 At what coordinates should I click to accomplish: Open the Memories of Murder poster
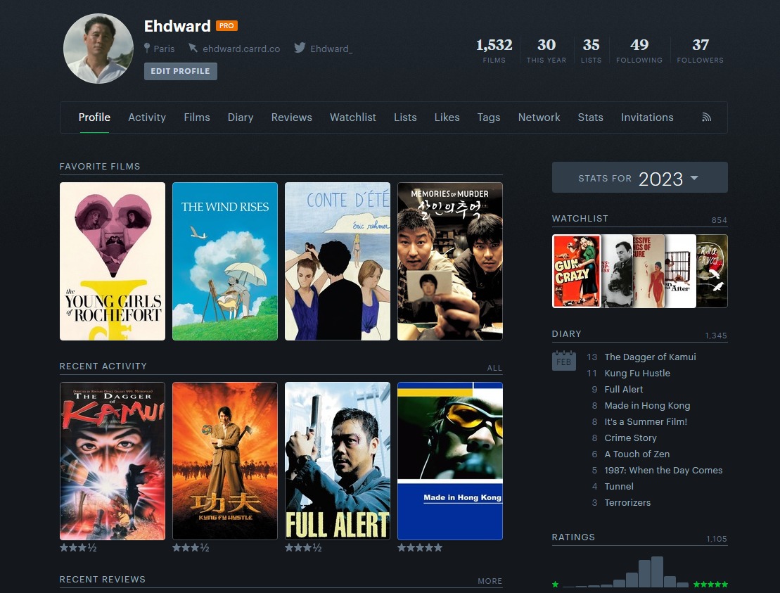pos(449,261)
